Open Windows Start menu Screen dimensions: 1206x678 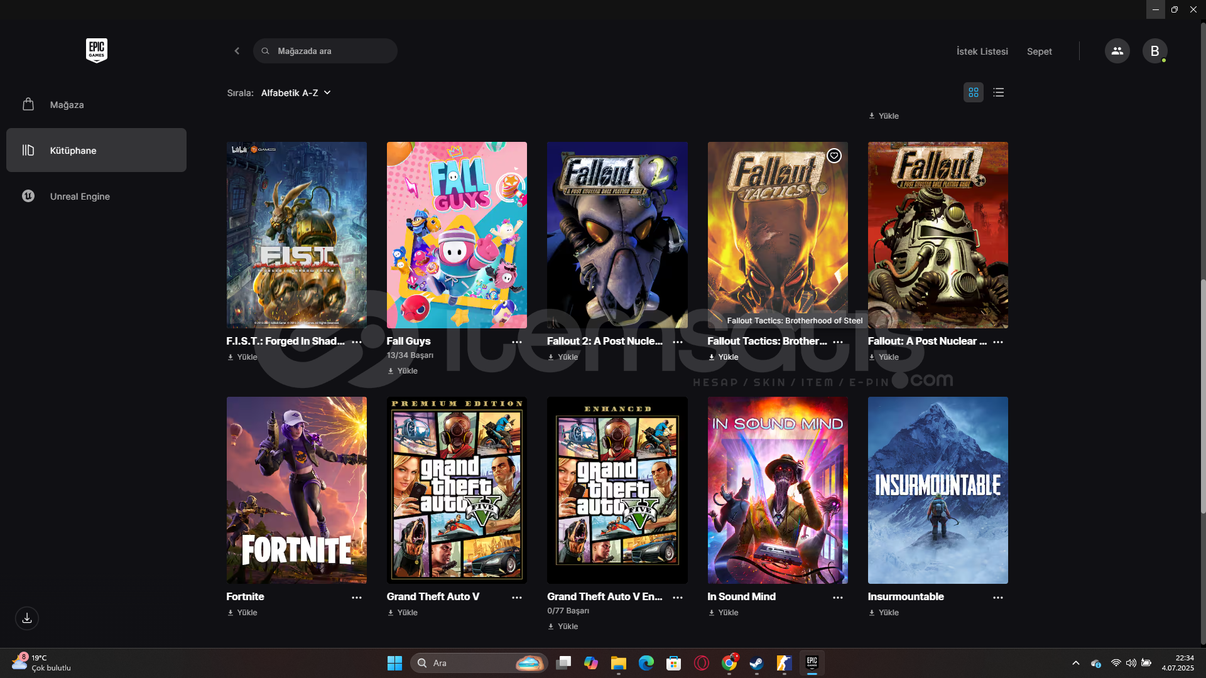[x=394, y=663]
